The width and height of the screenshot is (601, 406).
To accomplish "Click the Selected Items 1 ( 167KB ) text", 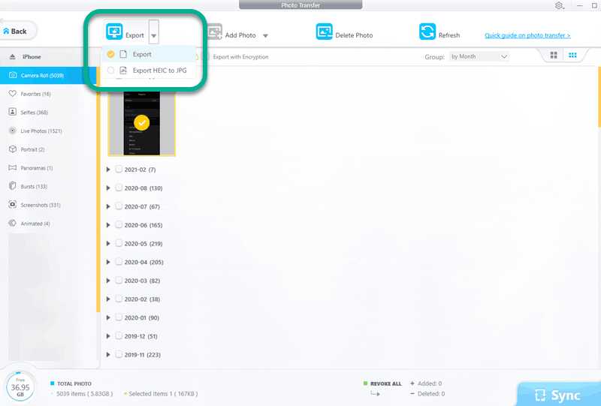I will coord(163,393).
